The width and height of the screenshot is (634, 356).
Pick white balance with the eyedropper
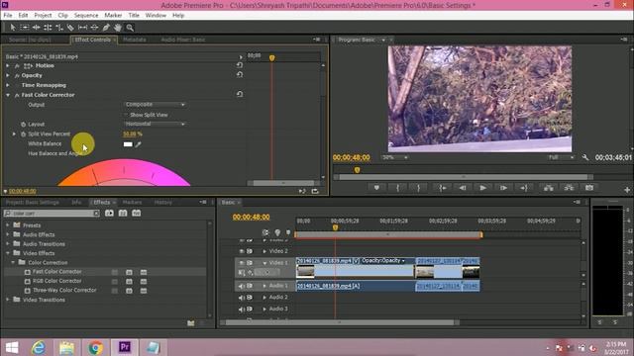(x=139, y=144)
